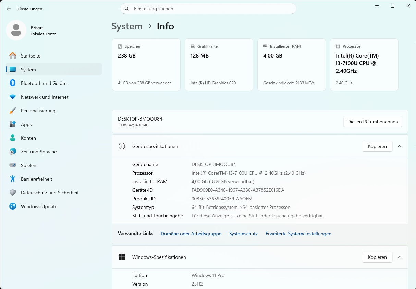Click the Speicher card storage icon
Screen dimensions: 416x289
click(120, 46)
